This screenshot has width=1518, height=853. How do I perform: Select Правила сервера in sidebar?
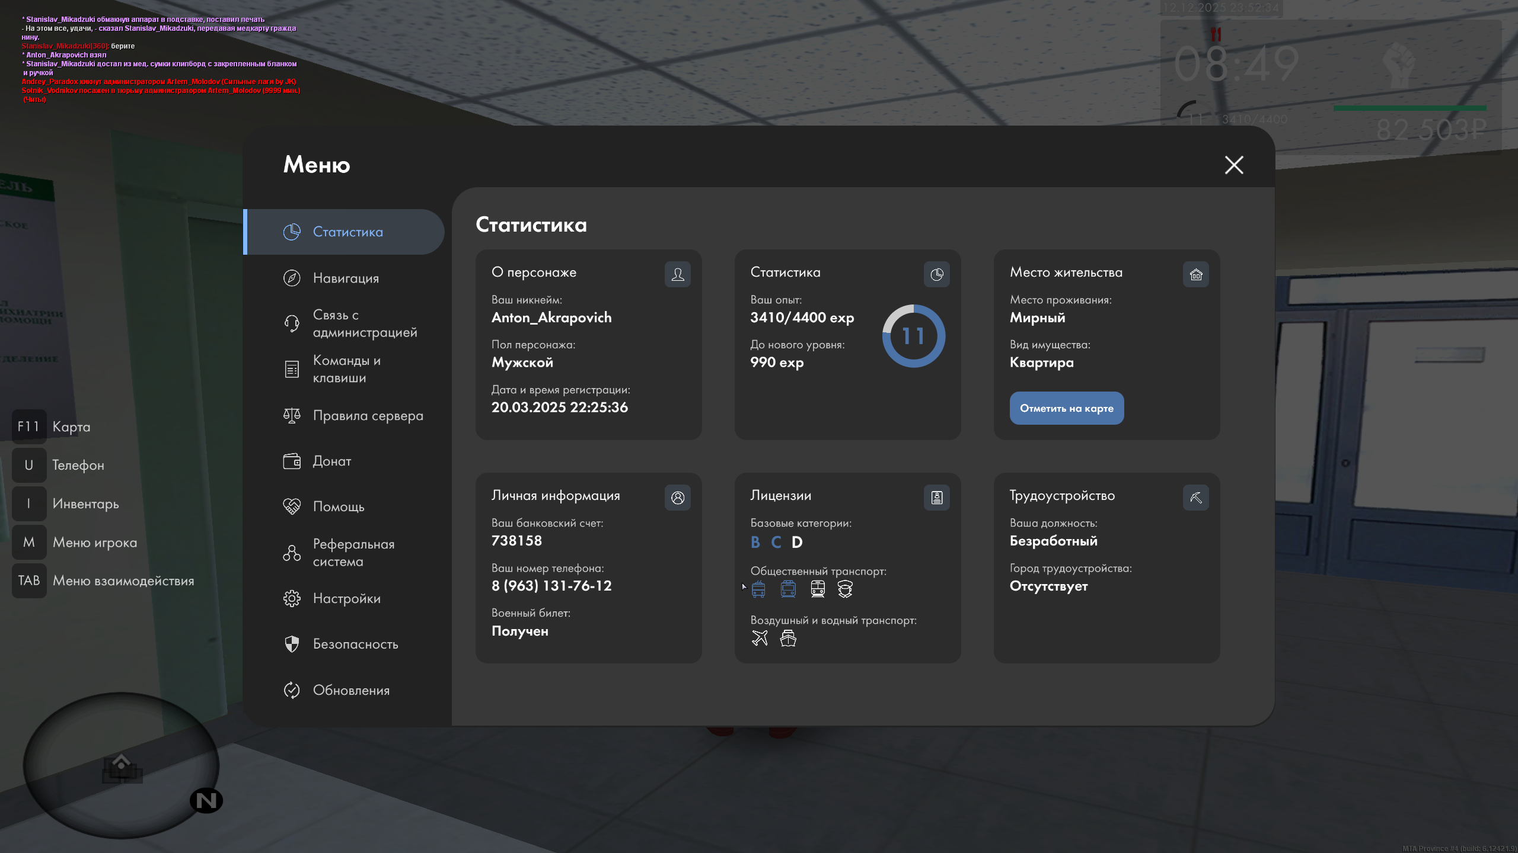click(368, 416)
